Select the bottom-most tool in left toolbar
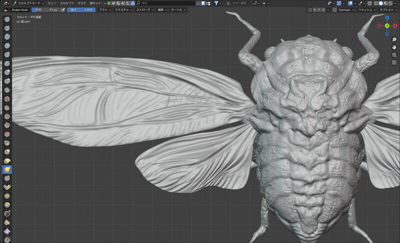Screen dimensions: 400x243 [x=7, y=240]
